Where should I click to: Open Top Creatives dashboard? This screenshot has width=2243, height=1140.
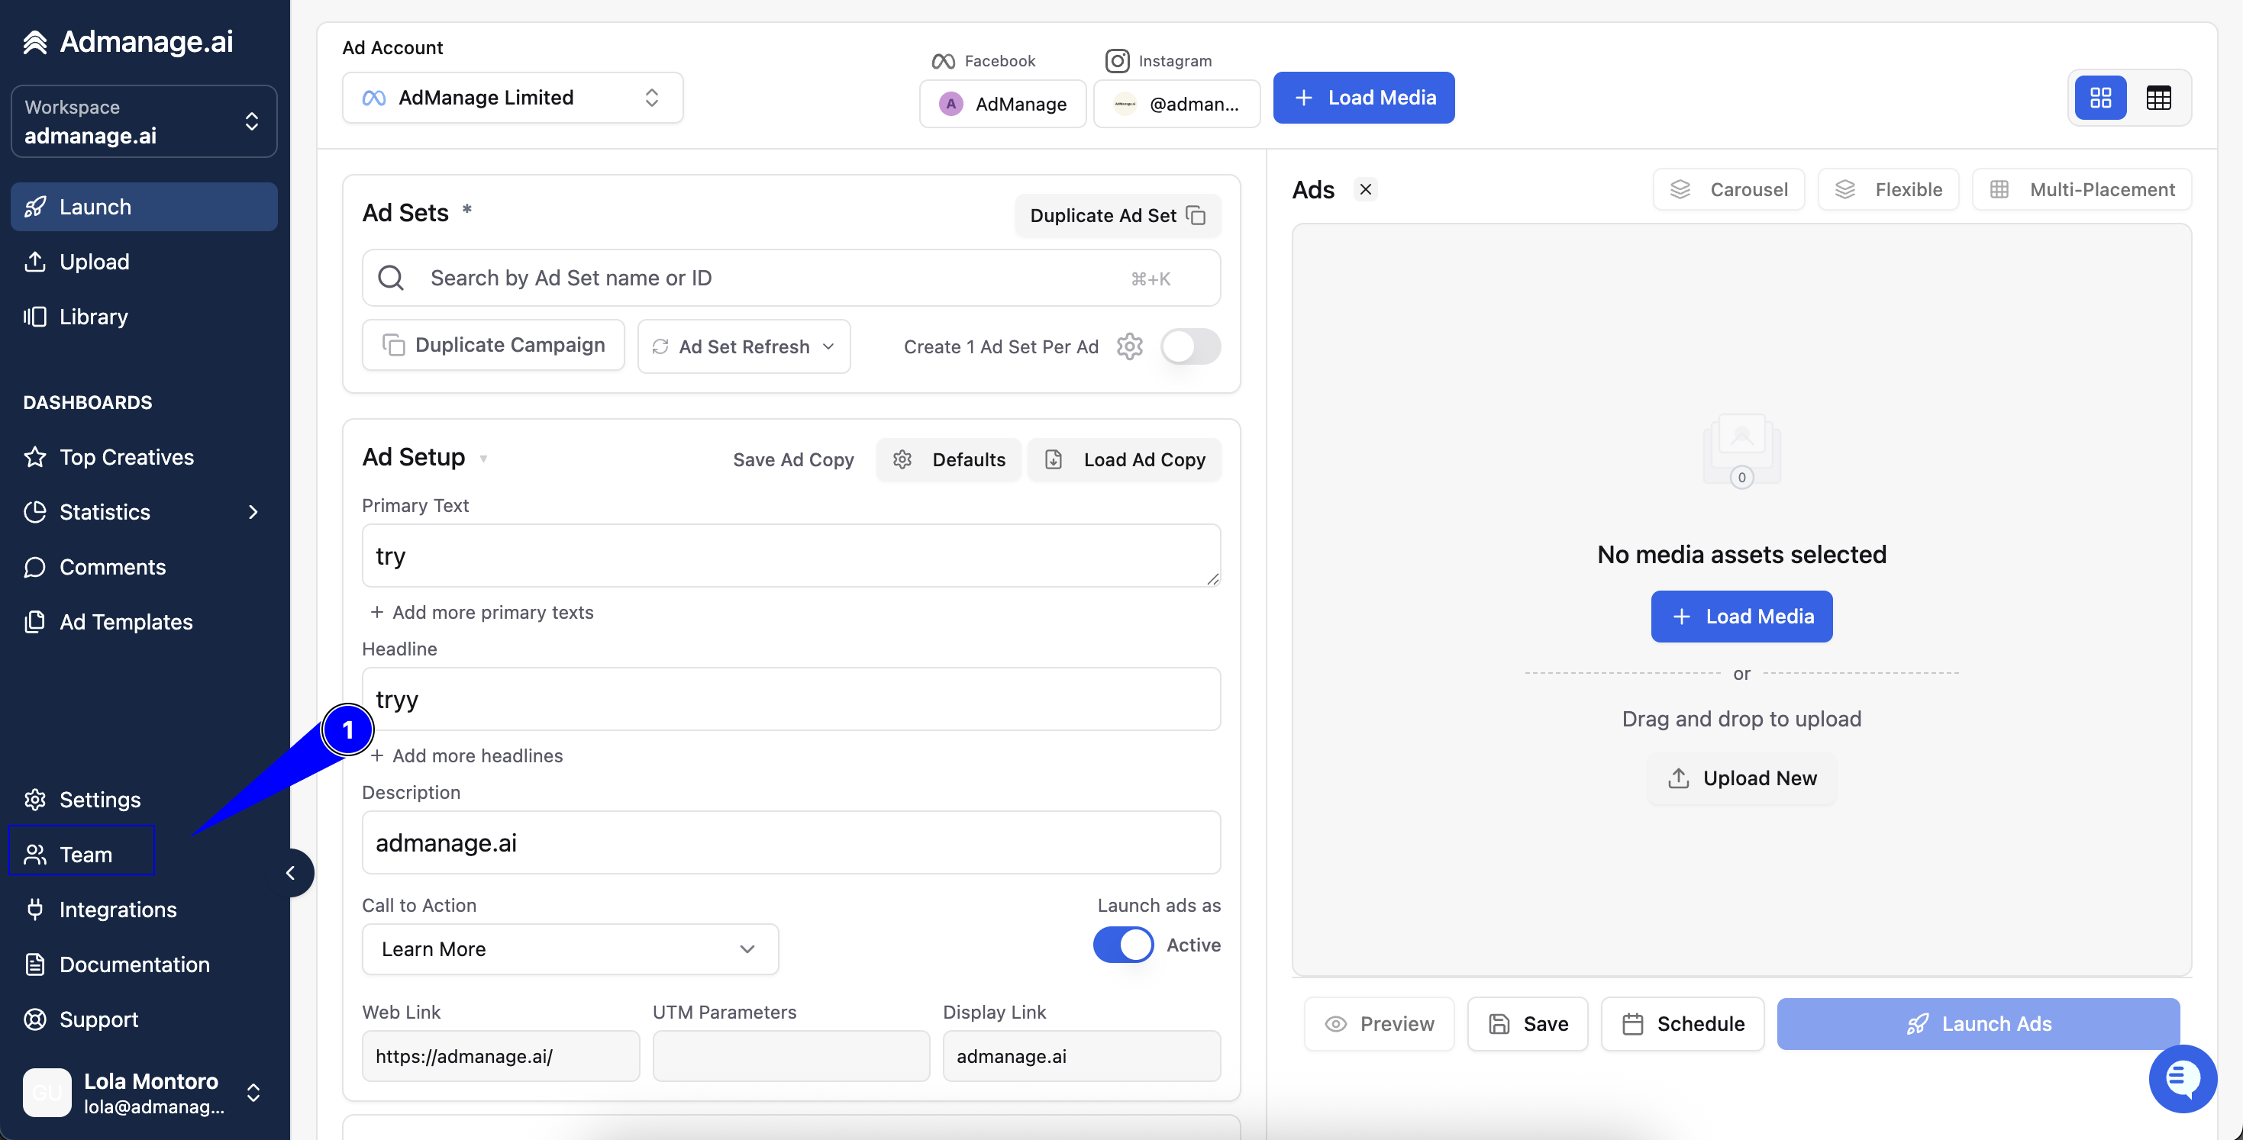pos(144,457)
